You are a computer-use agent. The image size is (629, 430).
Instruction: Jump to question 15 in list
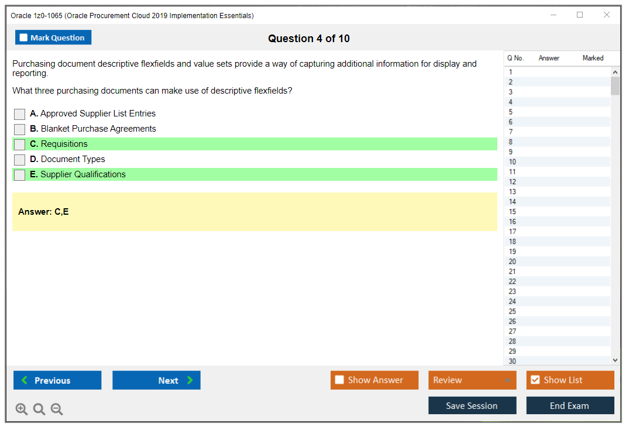(513, 212)
